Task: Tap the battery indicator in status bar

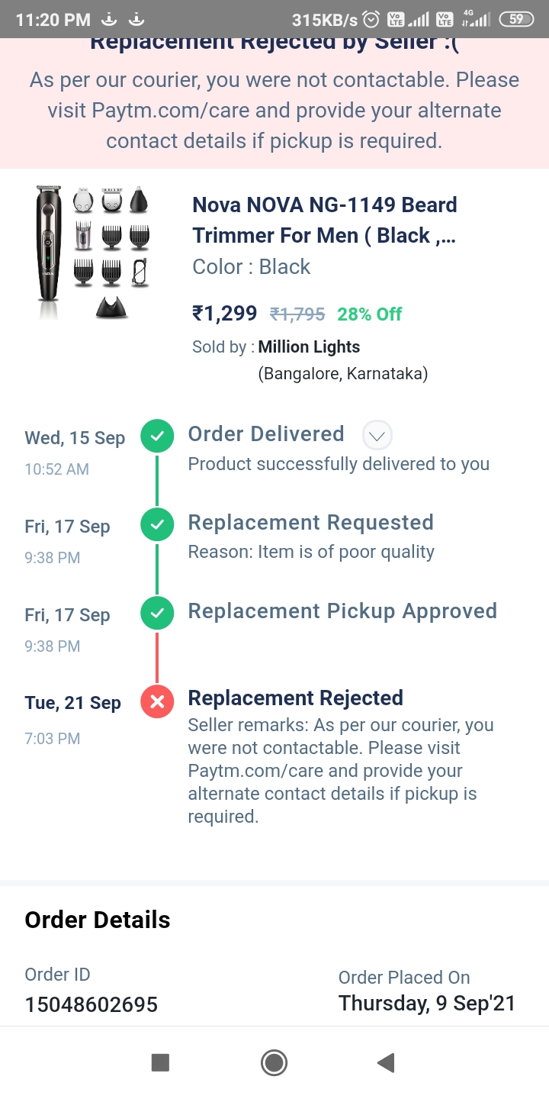Action: coord(516,19)
